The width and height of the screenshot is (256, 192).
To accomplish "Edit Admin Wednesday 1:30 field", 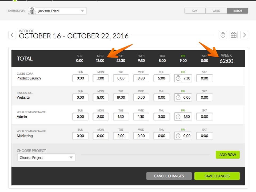I will coord(141,117).
